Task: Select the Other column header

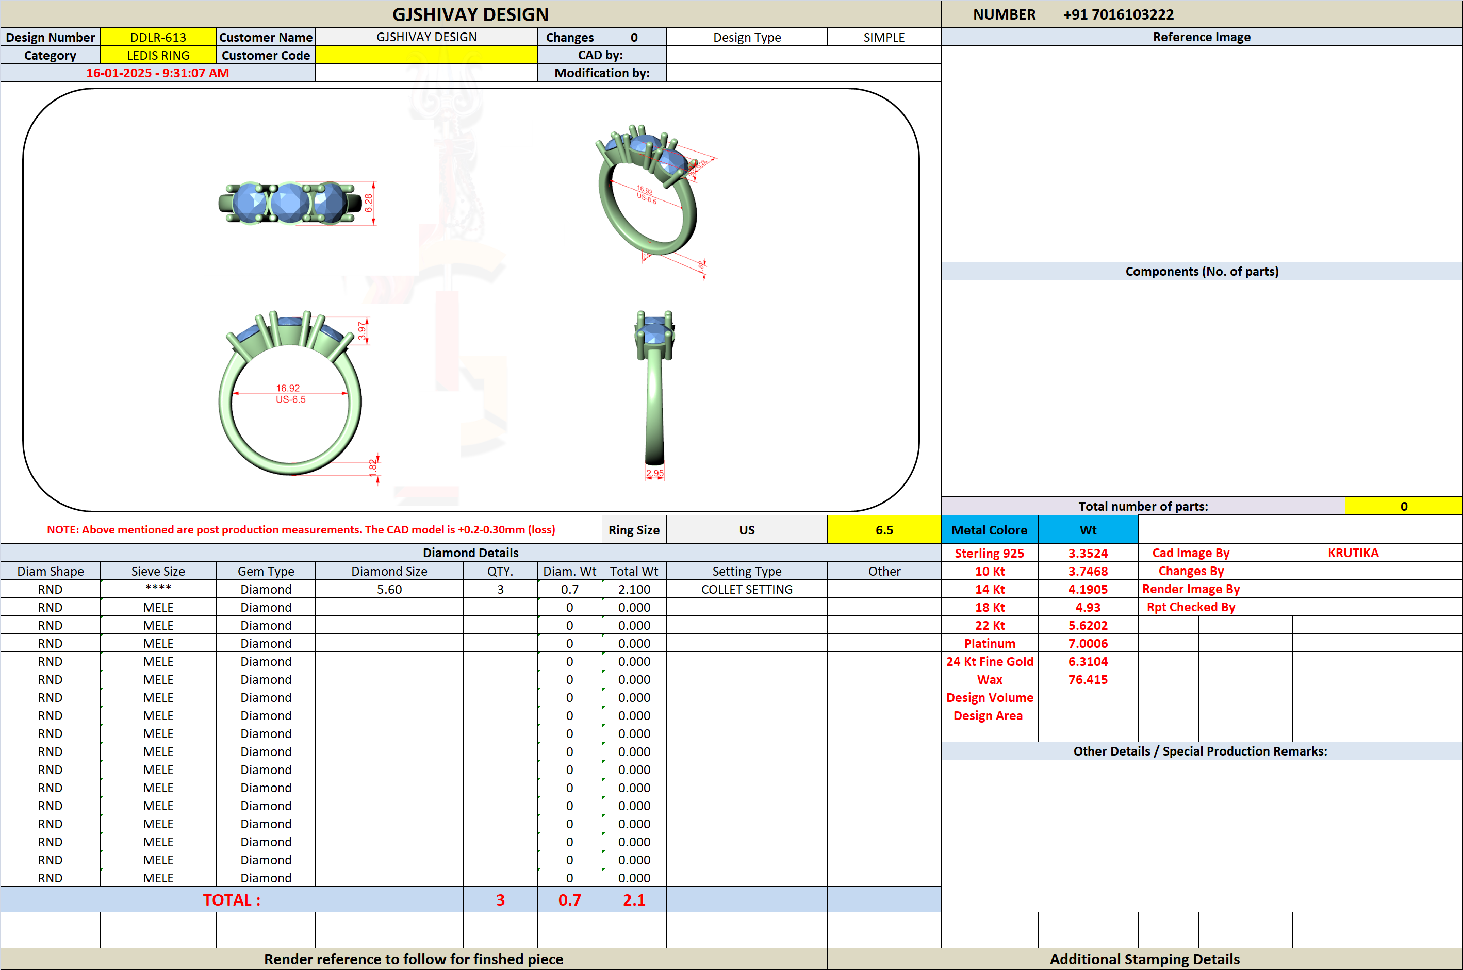Action: pos(884,571)
